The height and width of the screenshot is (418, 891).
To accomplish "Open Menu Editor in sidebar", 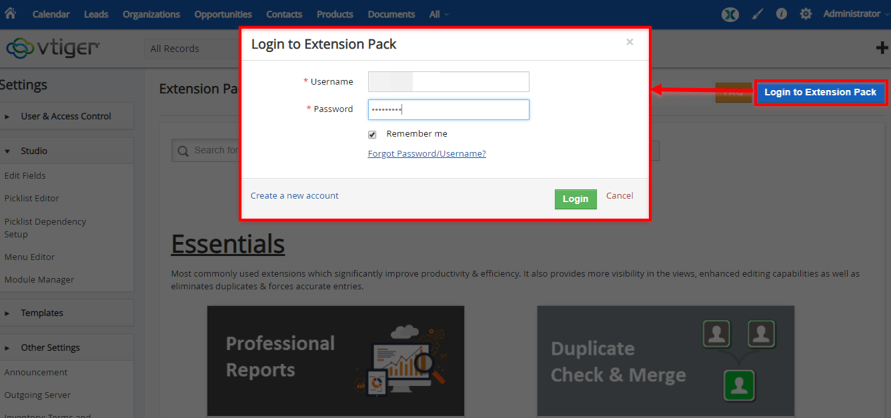I will pyautogui.click(x=29, y=257).
